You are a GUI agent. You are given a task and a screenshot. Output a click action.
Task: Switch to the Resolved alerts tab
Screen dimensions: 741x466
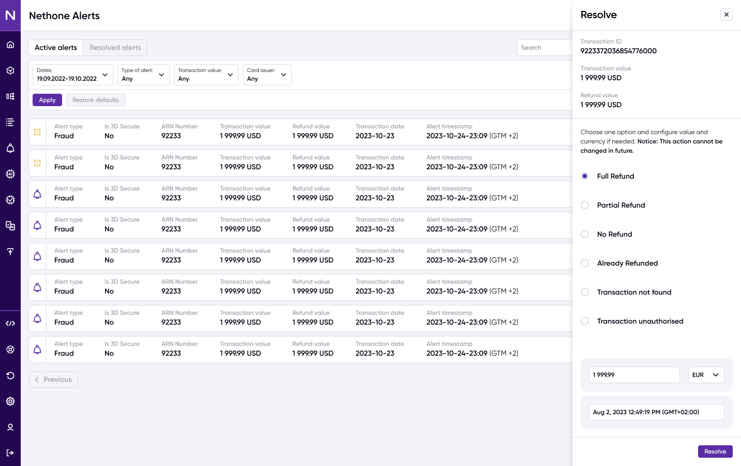115,48
